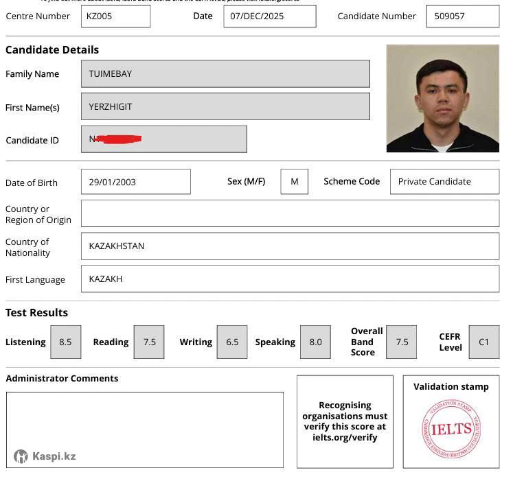
Task: Click the Overall Band Score box
Action: pyautogui.click(x=402, y=342)
